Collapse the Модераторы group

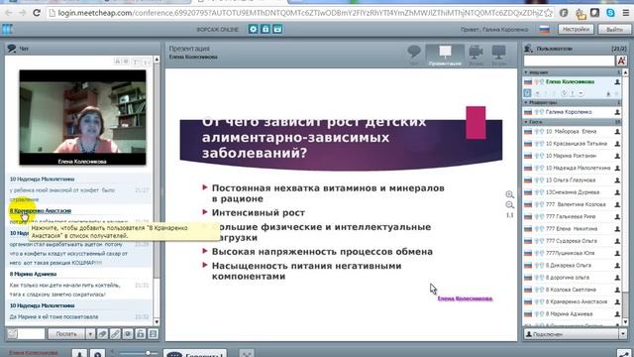[x=526, y=103]
